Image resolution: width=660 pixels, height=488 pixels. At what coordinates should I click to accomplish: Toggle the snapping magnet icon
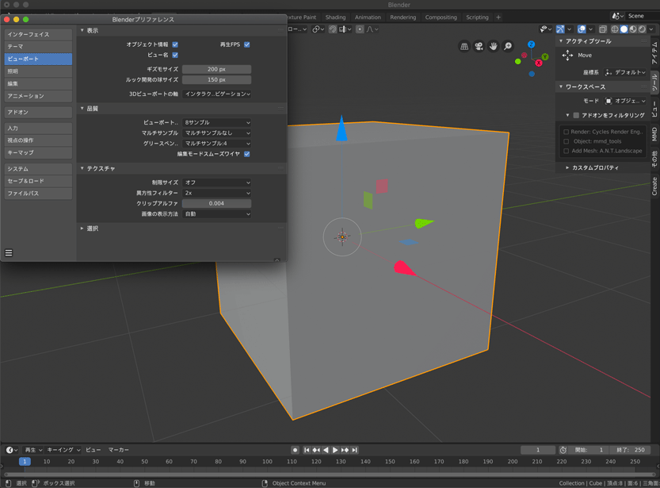[x=333, y=29]
